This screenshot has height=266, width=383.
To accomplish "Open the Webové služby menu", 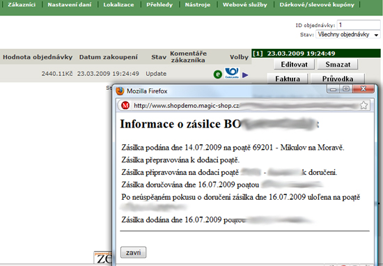I will click(x=244, y=5).
